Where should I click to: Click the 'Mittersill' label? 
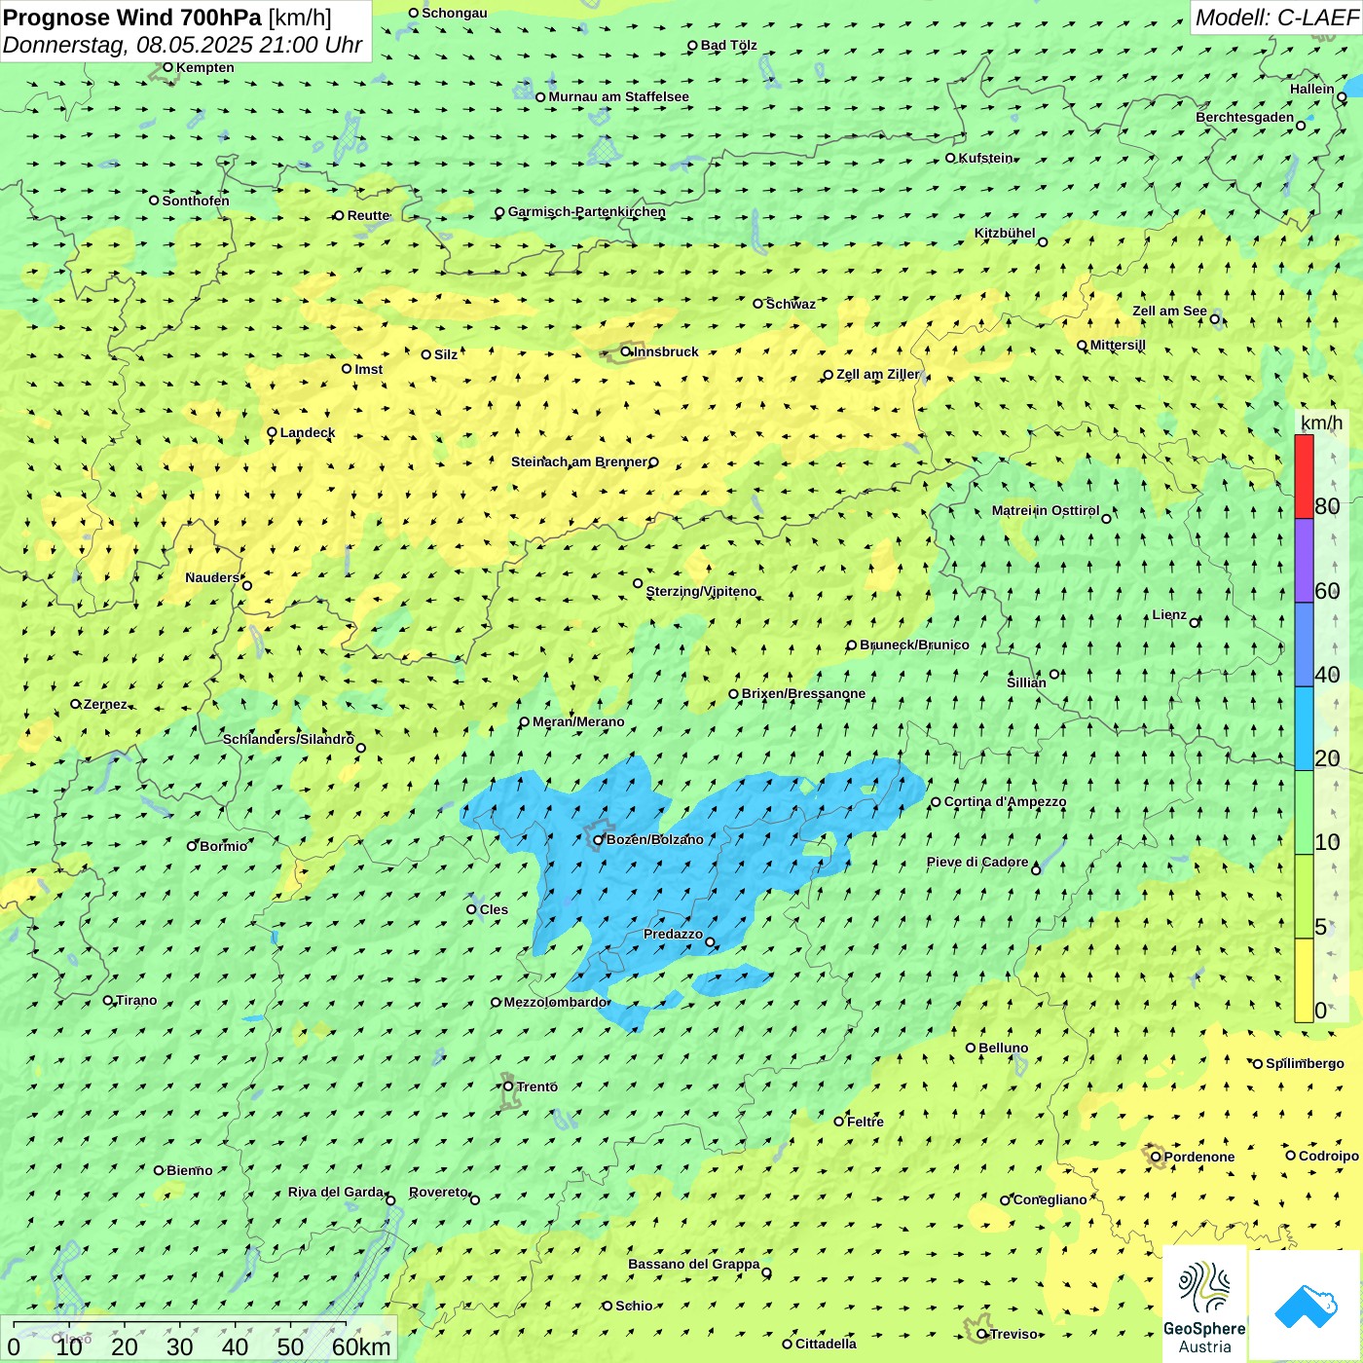1118,345
